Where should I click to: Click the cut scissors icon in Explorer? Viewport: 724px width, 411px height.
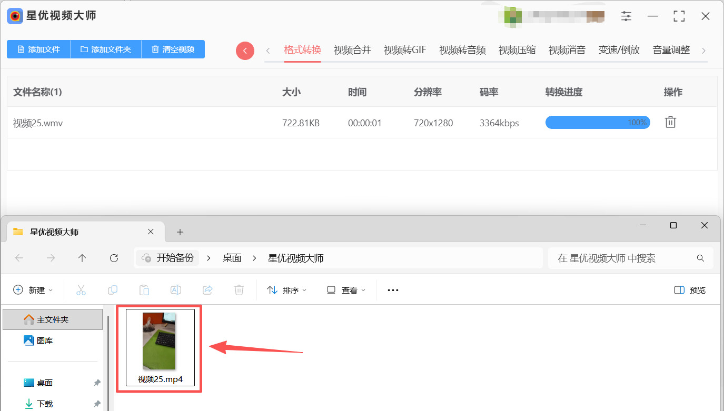click(x=81, y=290)
